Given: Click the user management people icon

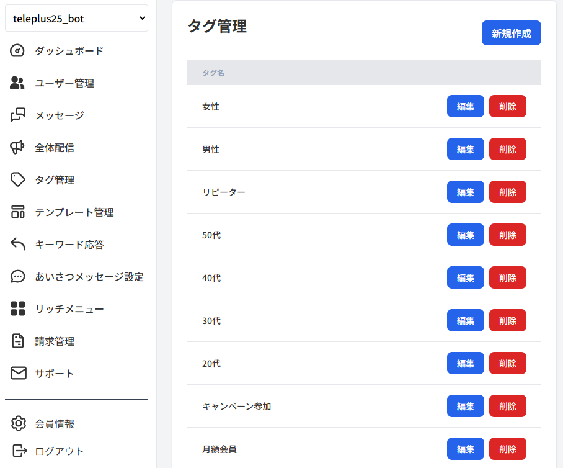Looking at the screenshot, I should coord(17,83).
